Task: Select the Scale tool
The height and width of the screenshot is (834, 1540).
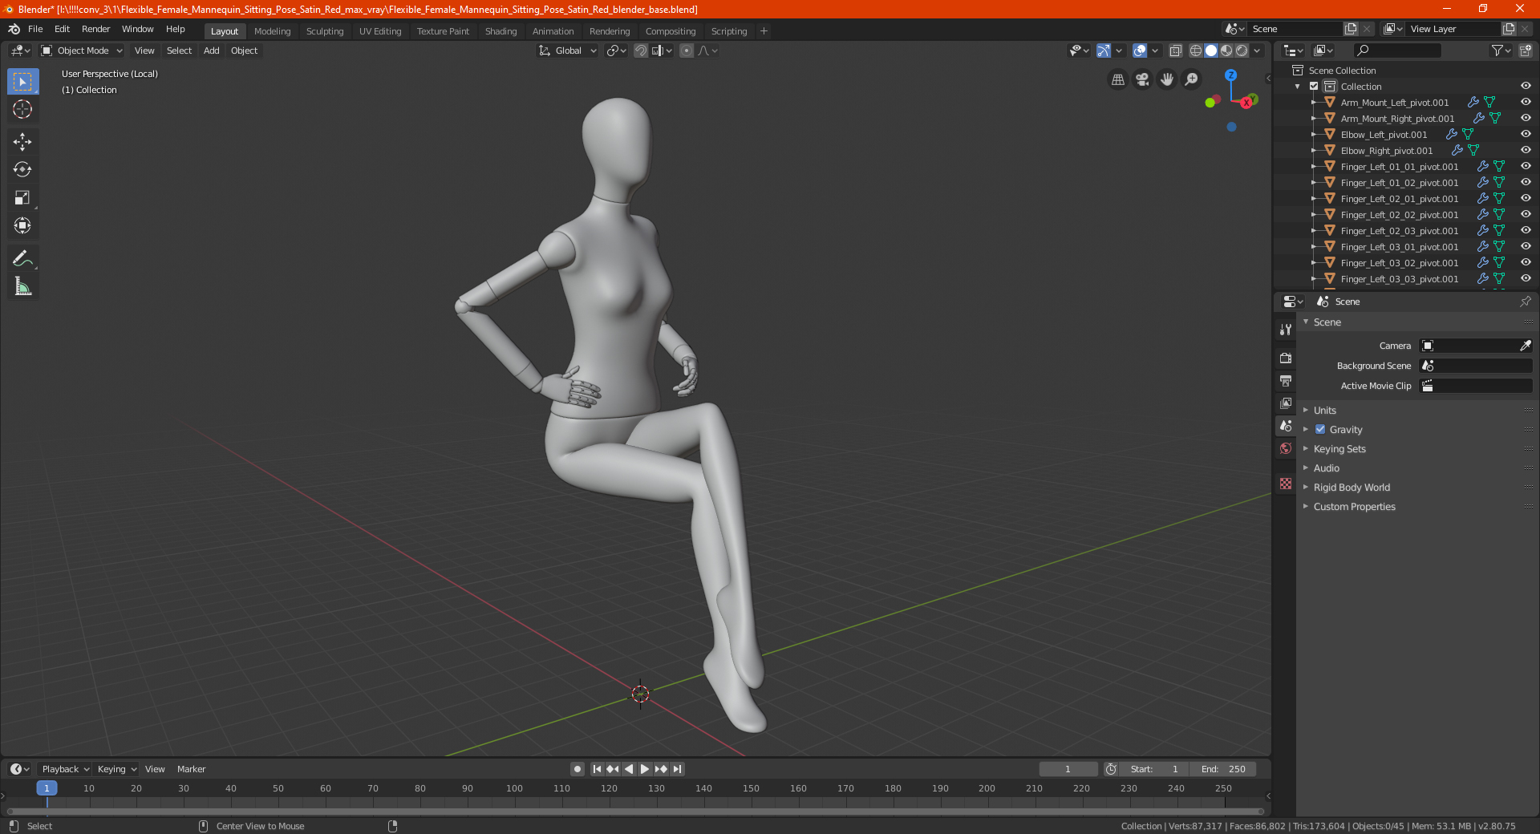Action: (x=22, y=197)
